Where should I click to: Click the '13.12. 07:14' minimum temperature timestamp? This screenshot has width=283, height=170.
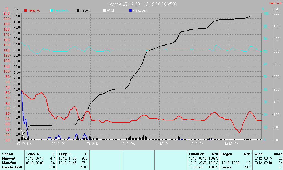coord(35,158)
